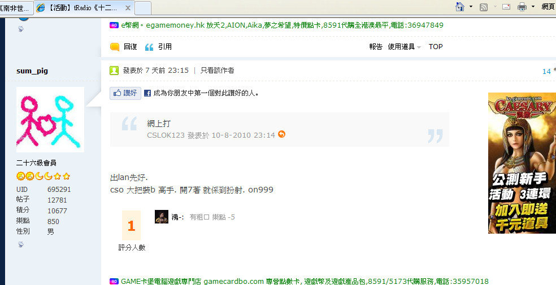Open the Caesary game advertisement banner
This screenshot has height=285, width=556.
tap(522, 163)
